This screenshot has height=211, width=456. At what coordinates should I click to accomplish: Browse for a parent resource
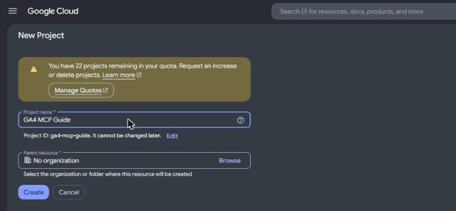tap(230, 160)
